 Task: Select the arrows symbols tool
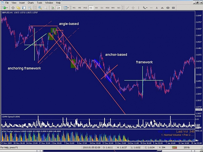pos(144,8)
